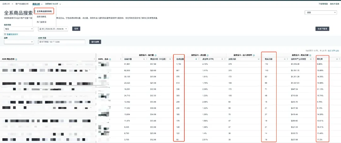Click the $3,191.70 sales cell
Image resolution: width=341 pixels, height=143 pixels.
(x=295, y=70)
